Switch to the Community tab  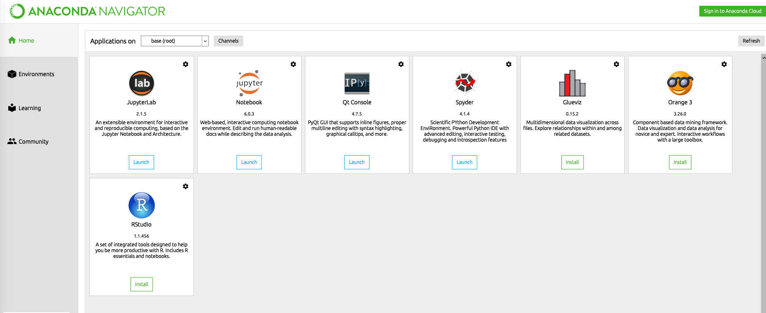39,142
